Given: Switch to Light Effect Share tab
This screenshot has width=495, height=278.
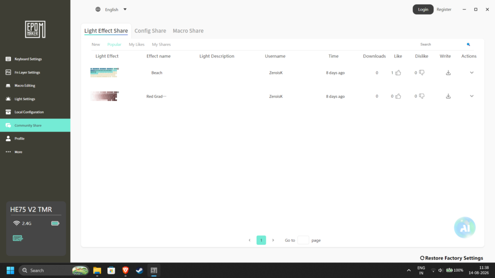Looking at the screenshot, I should coord(106,30).
